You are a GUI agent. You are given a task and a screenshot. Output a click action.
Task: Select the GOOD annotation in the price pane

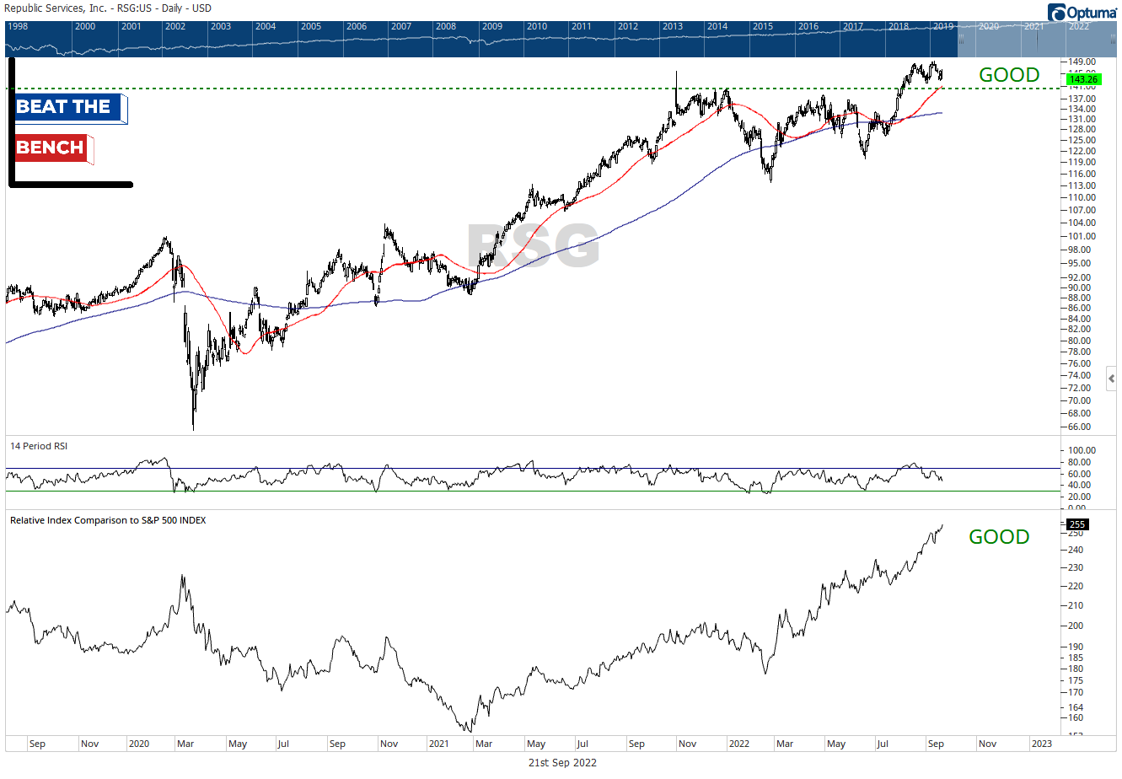pyautogui.click(x=1009, y=75)
